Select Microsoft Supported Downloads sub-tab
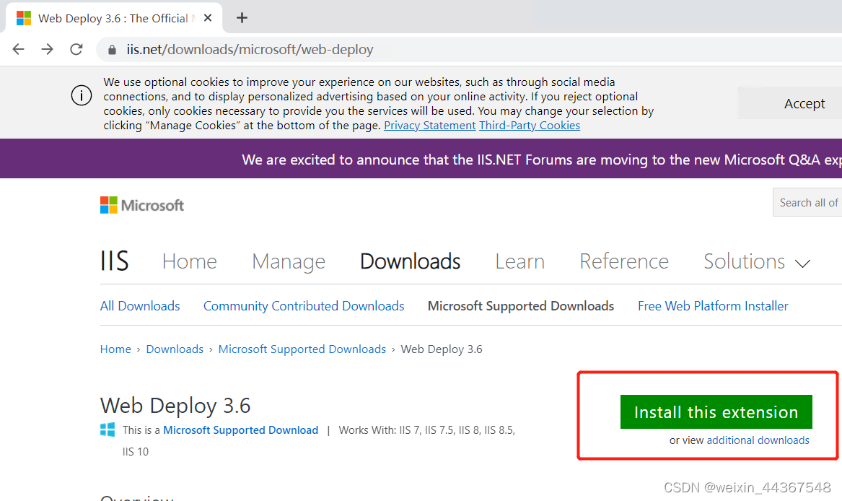This screenshot has width=842, height=501. (x=521, y=306)
